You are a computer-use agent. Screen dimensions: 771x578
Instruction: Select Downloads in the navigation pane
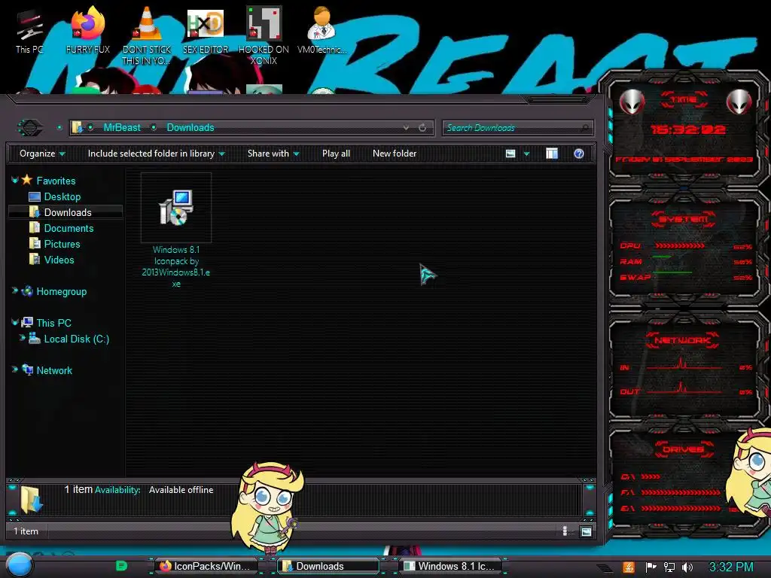[67, 212]
